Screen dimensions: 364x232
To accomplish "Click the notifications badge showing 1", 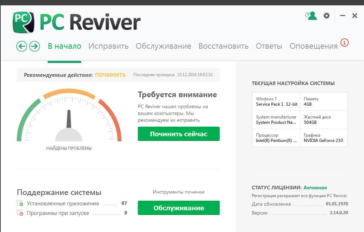I will (x=344, y=43).
